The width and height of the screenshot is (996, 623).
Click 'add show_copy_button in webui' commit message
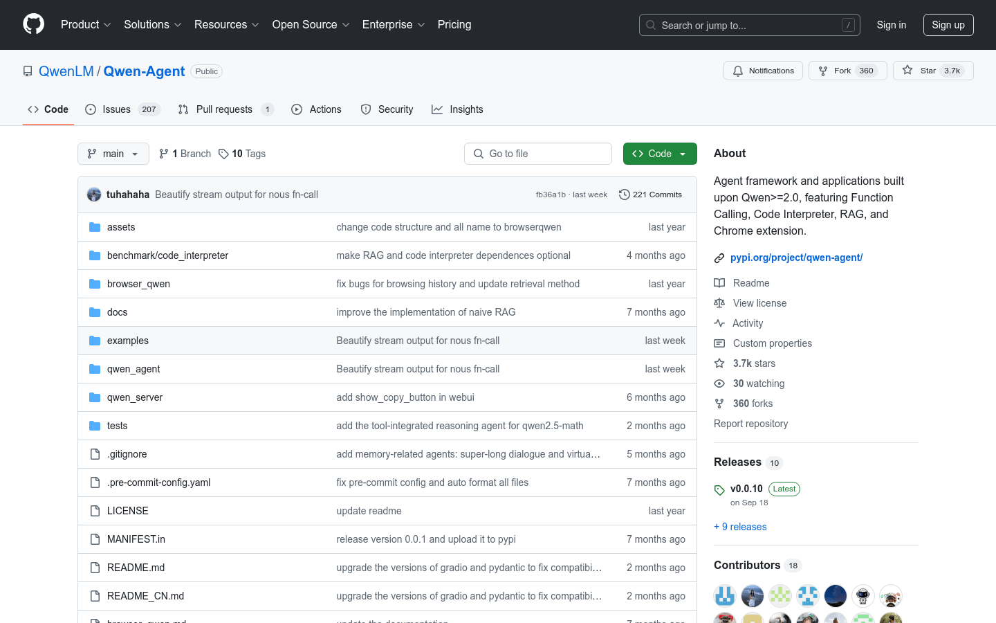click(x=405, y=397)
